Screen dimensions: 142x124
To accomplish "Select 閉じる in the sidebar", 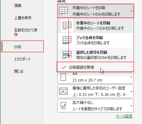I will (19, 71).
